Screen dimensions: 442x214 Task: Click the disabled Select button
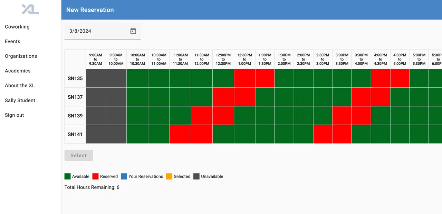point(79,156)
